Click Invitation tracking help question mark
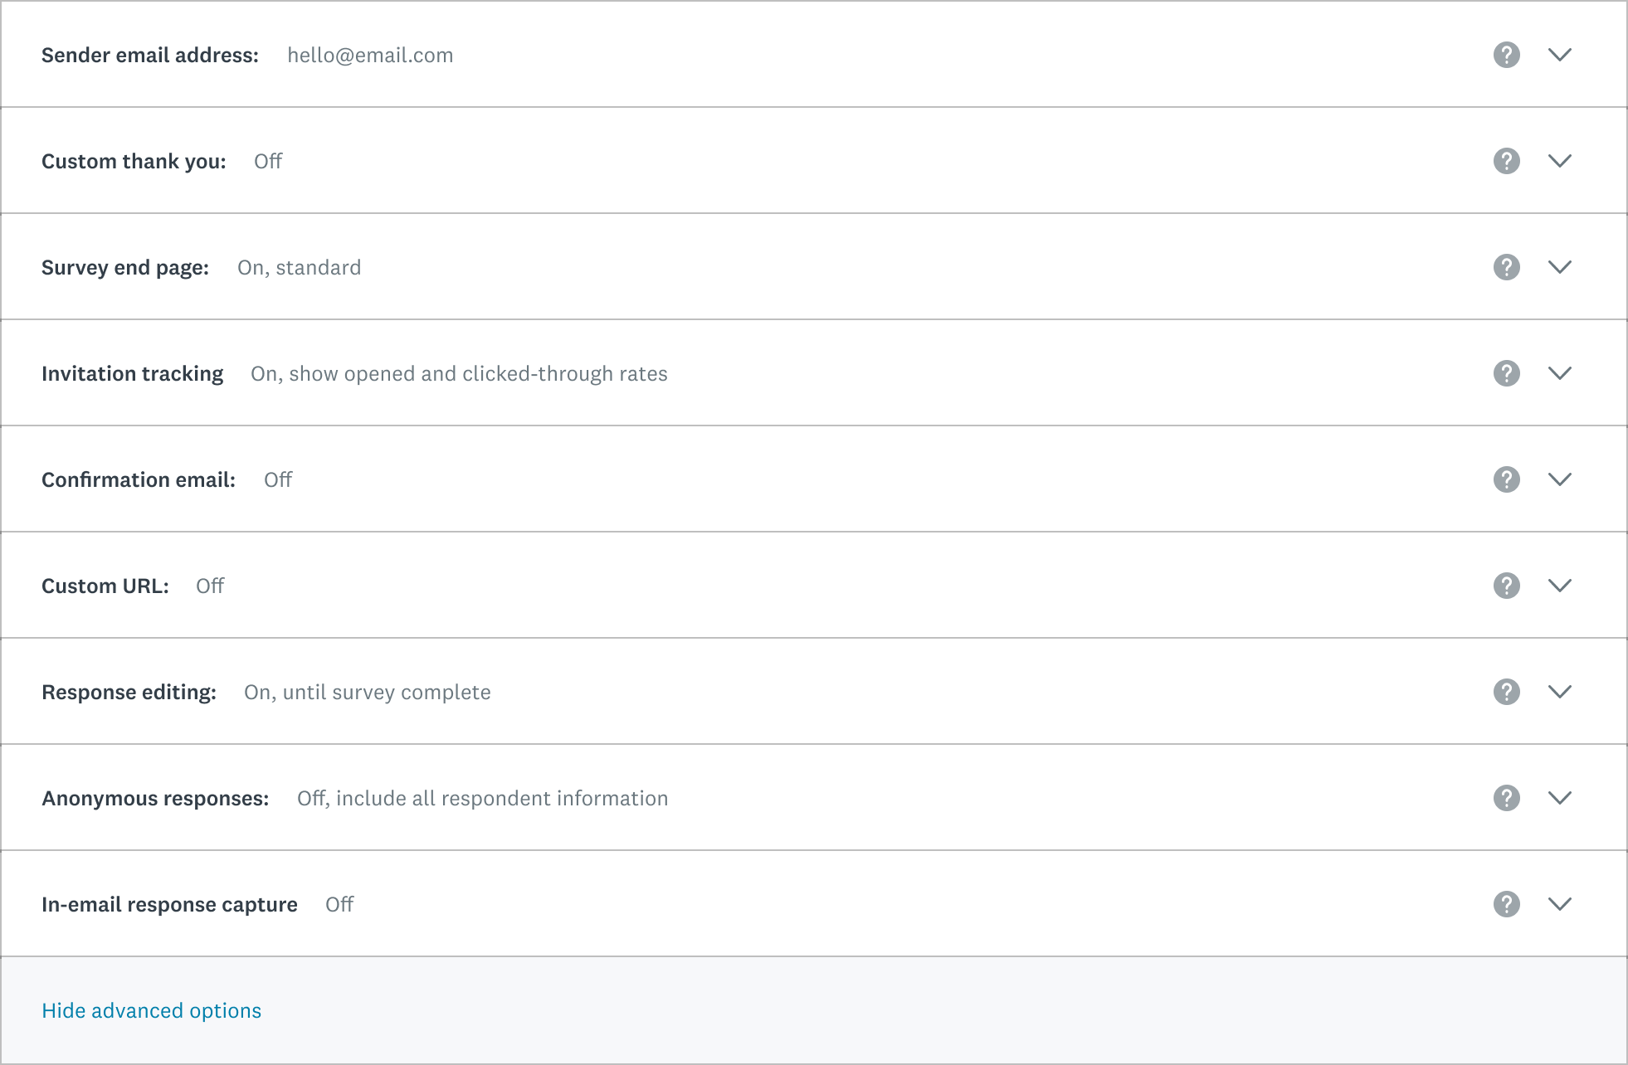Screen dimensions: 1628x1065 point(1506,373)
